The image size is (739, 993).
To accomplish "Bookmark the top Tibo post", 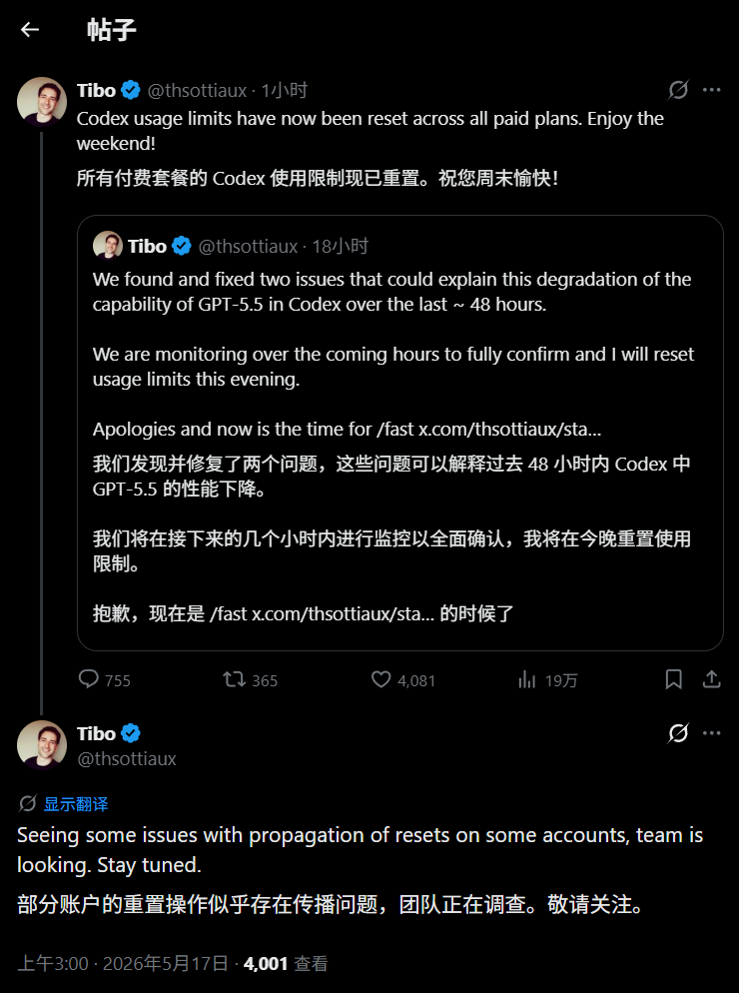I will [x=674, y=679].
